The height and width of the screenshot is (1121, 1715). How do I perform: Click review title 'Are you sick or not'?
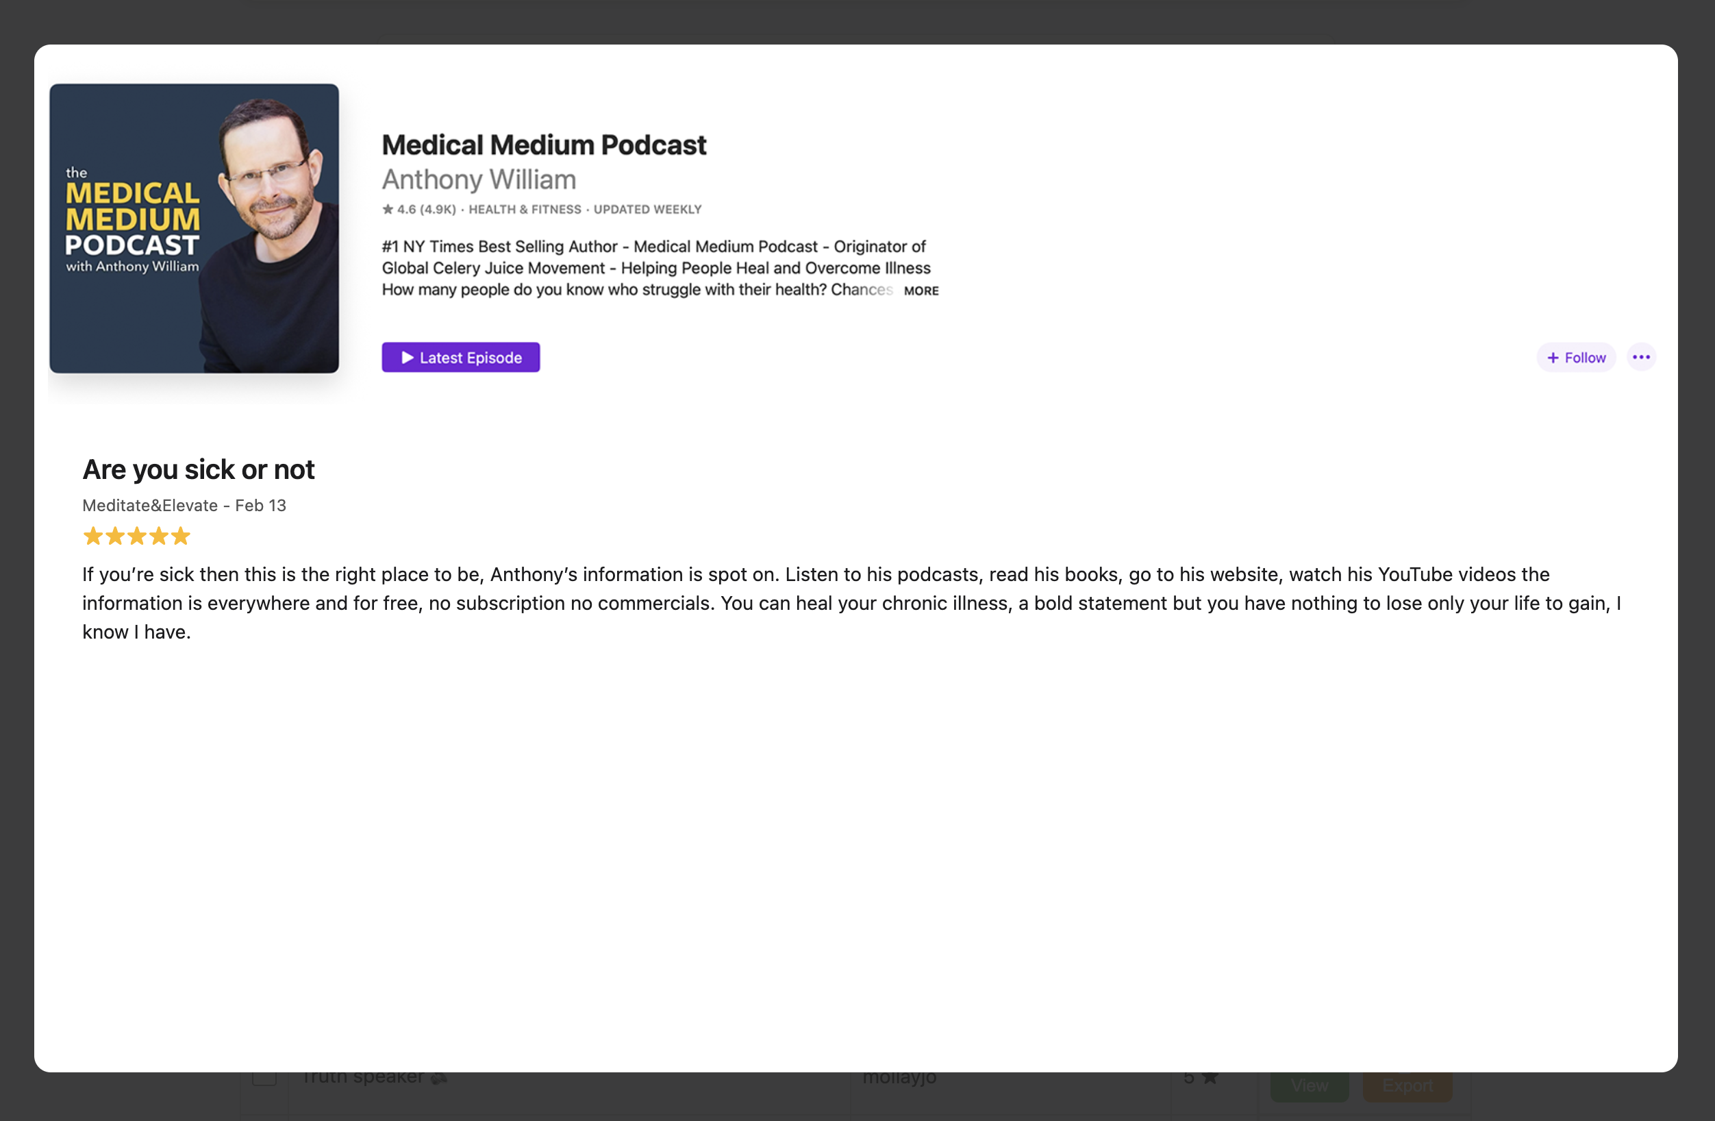[x=198, y=469]
